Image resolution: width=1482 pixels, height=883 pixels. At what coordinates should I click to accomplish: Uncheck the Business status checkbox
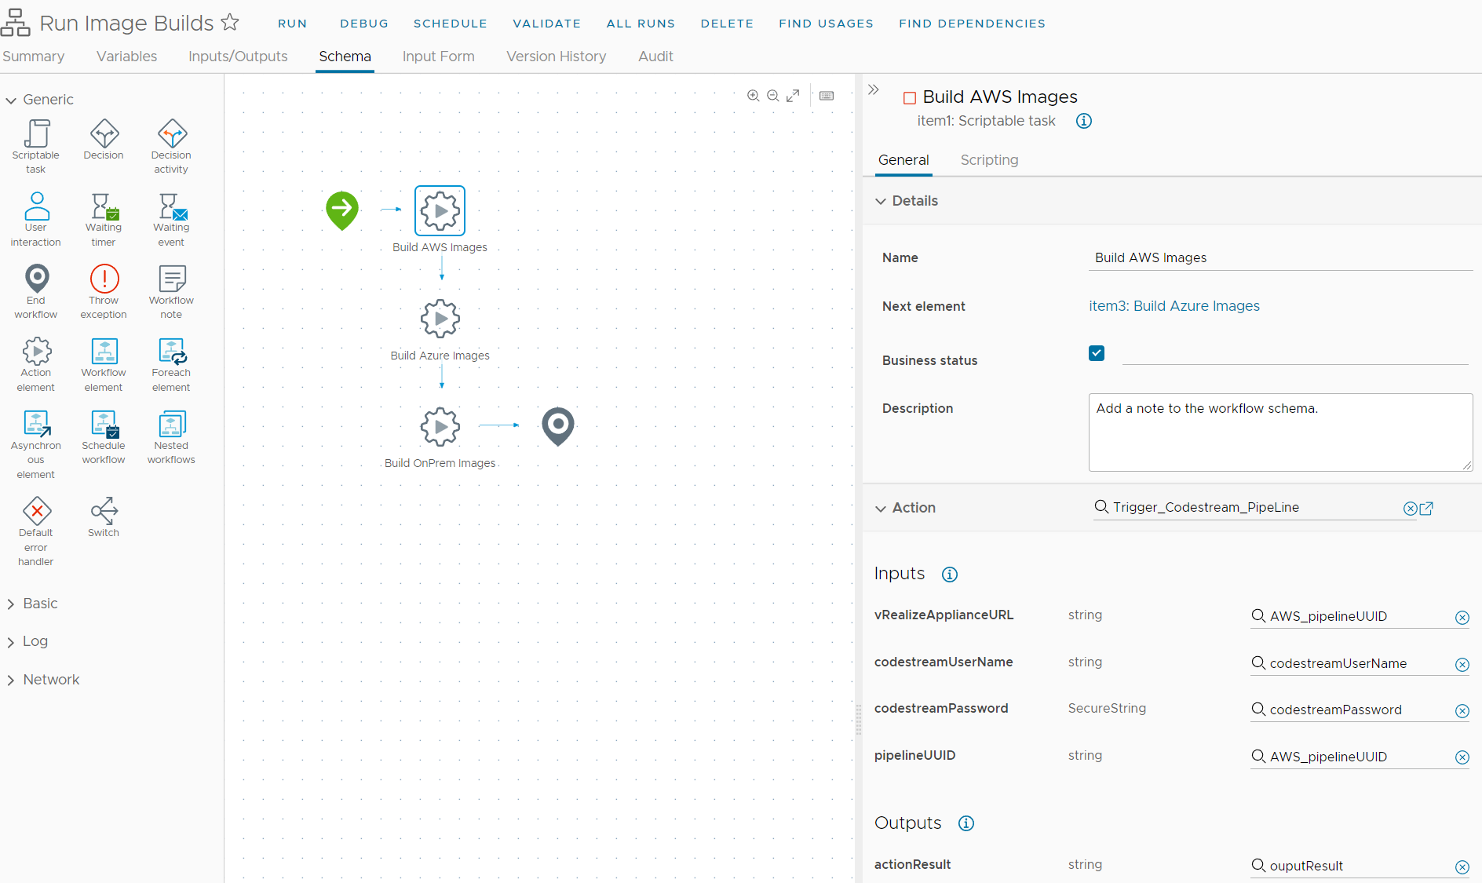point(1097,353)
